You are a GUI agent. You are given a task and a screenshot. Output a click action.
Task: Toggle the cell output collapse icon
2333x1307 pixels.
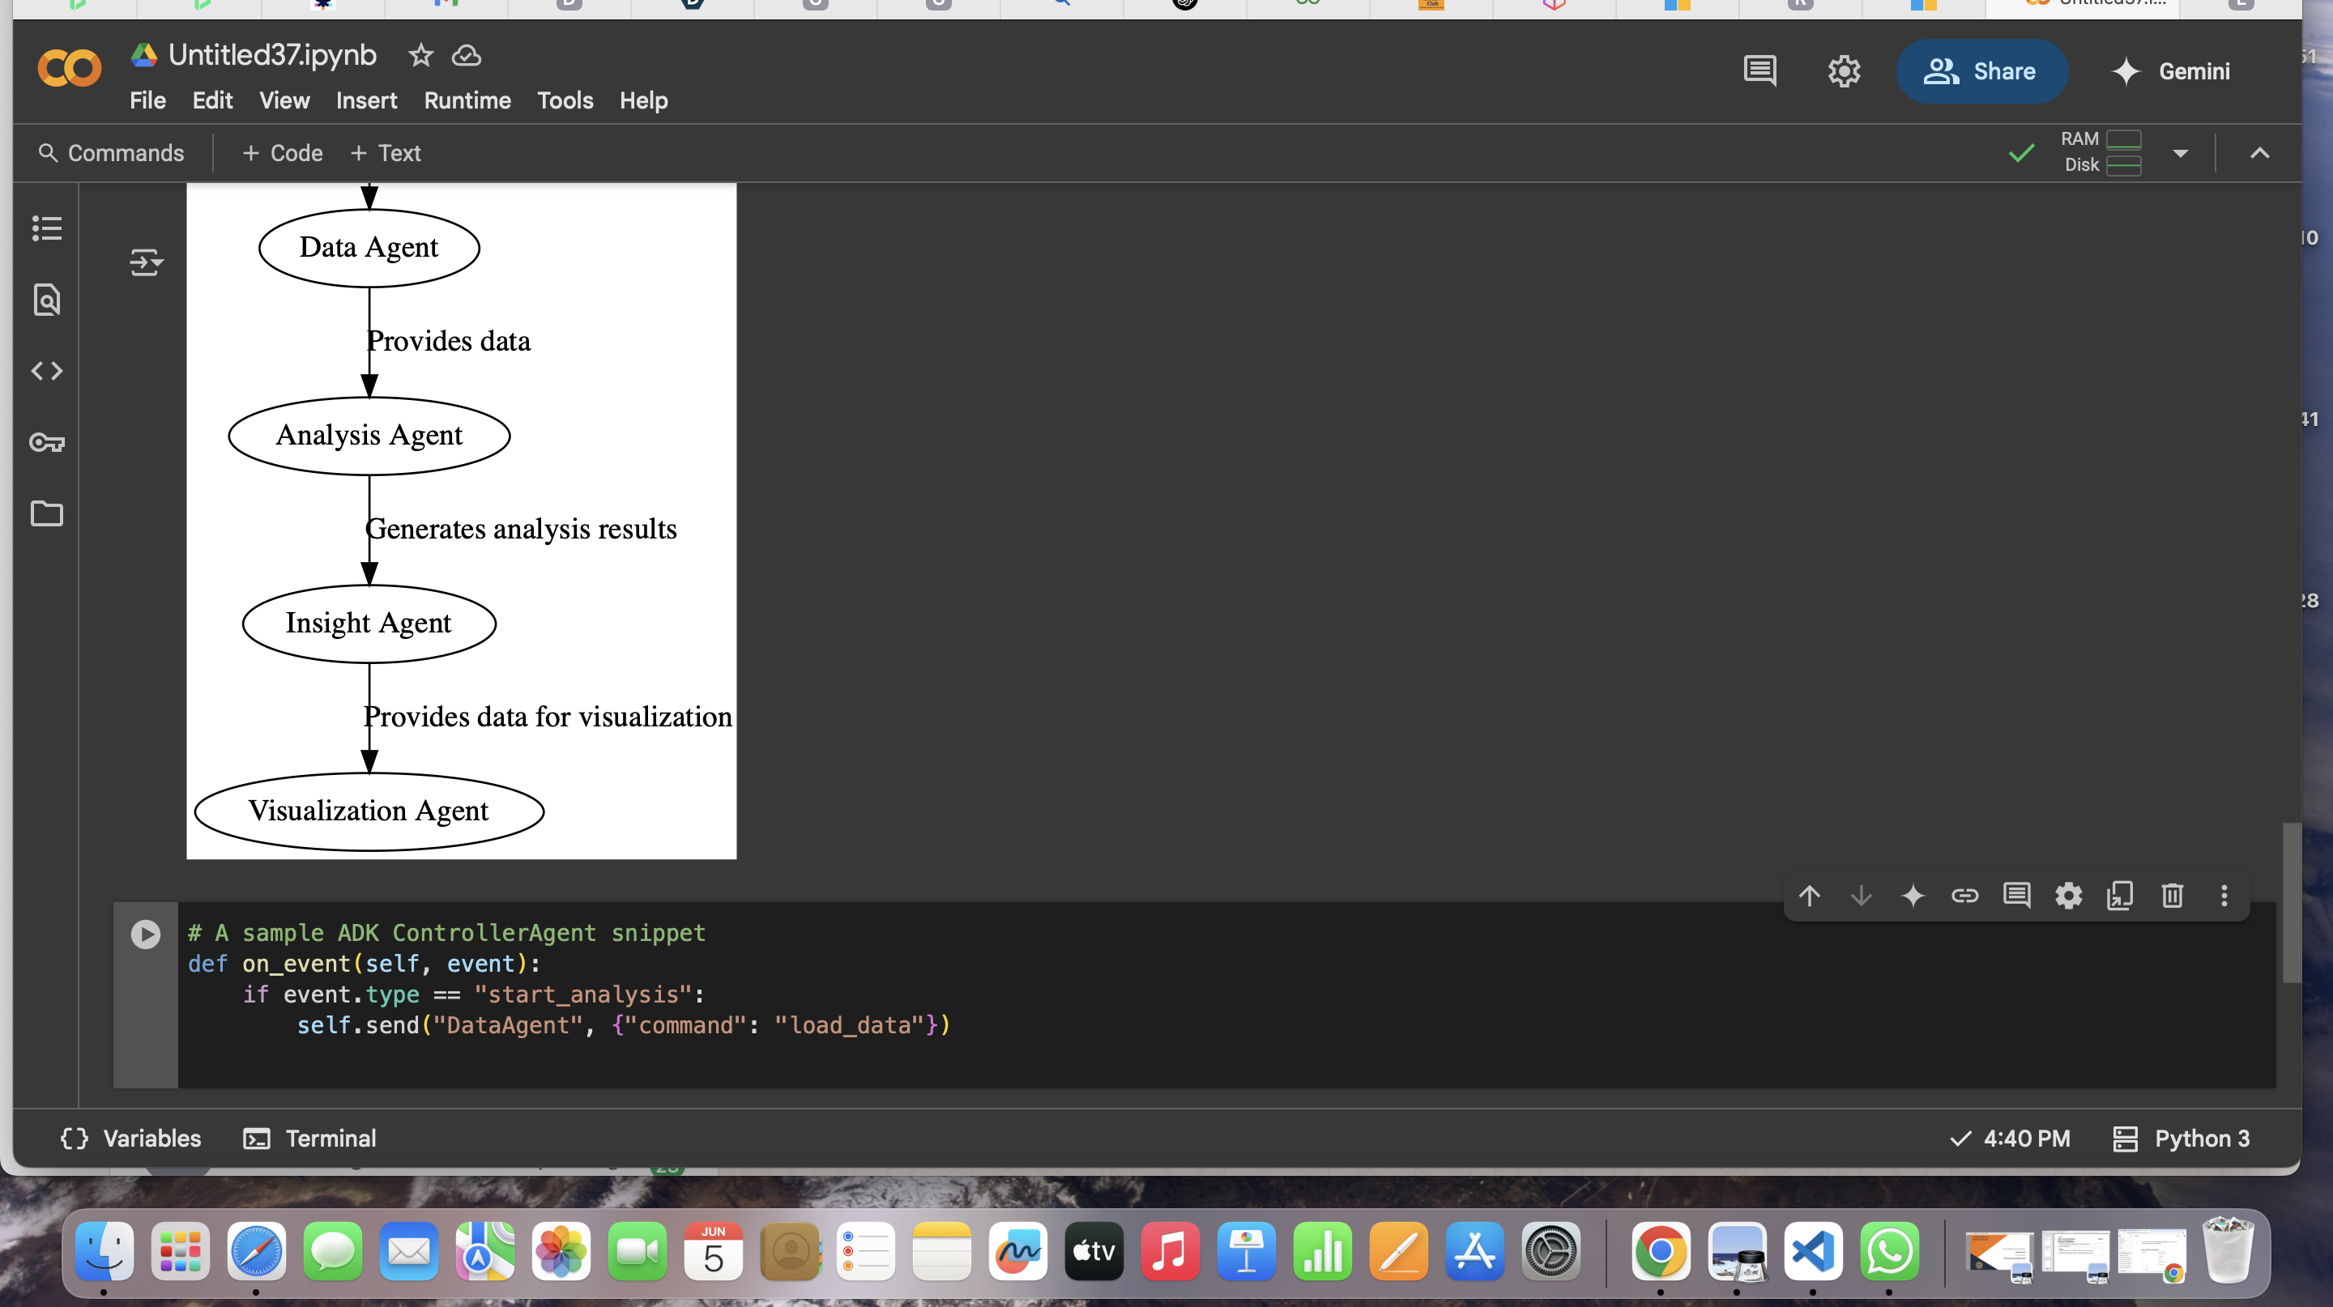(x=145, y=262)
